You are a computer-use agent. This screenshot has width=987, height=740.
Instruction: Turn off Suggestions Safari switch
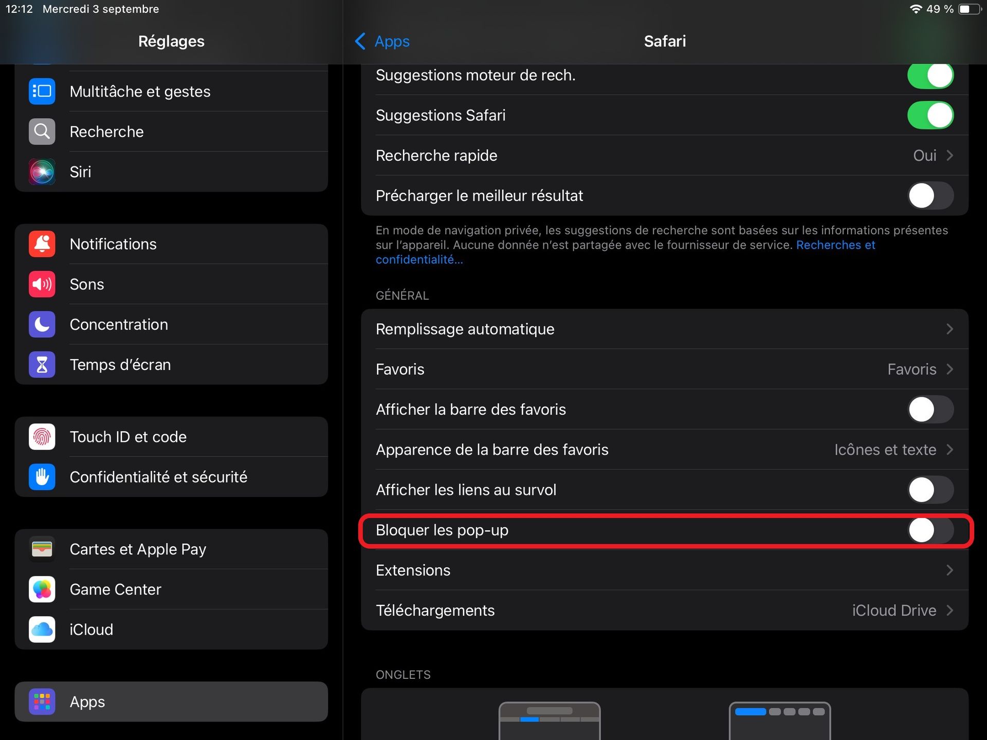point(930,115)
